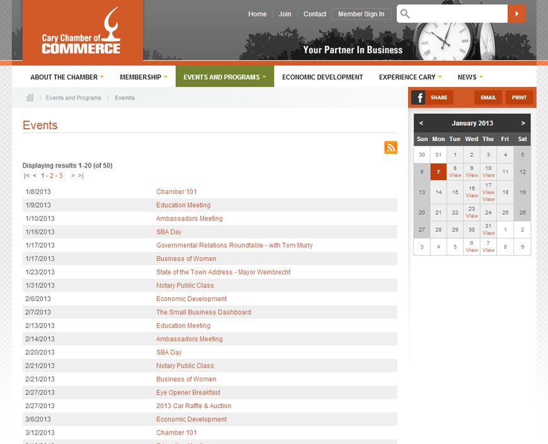Image resolution: width=548 pixels, height=444 pixels.
Task: Open Education Meeting on 1/9/2013
Action: tap(183, 205)
